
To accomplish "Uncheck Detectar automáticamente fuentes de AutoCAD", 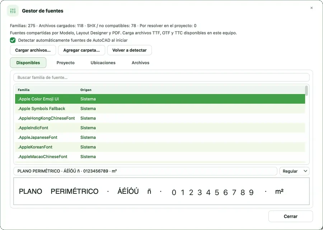I will (13, 40).
